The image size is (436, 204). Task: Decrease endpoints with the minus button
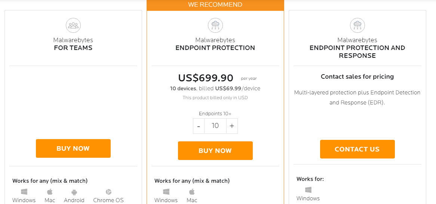coord(199,126)
